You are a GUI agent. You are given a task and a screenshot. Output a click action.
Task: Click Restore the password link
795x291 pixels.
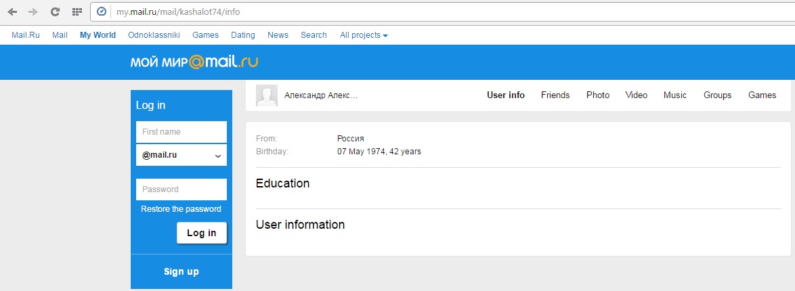click(x=181, y=209)
